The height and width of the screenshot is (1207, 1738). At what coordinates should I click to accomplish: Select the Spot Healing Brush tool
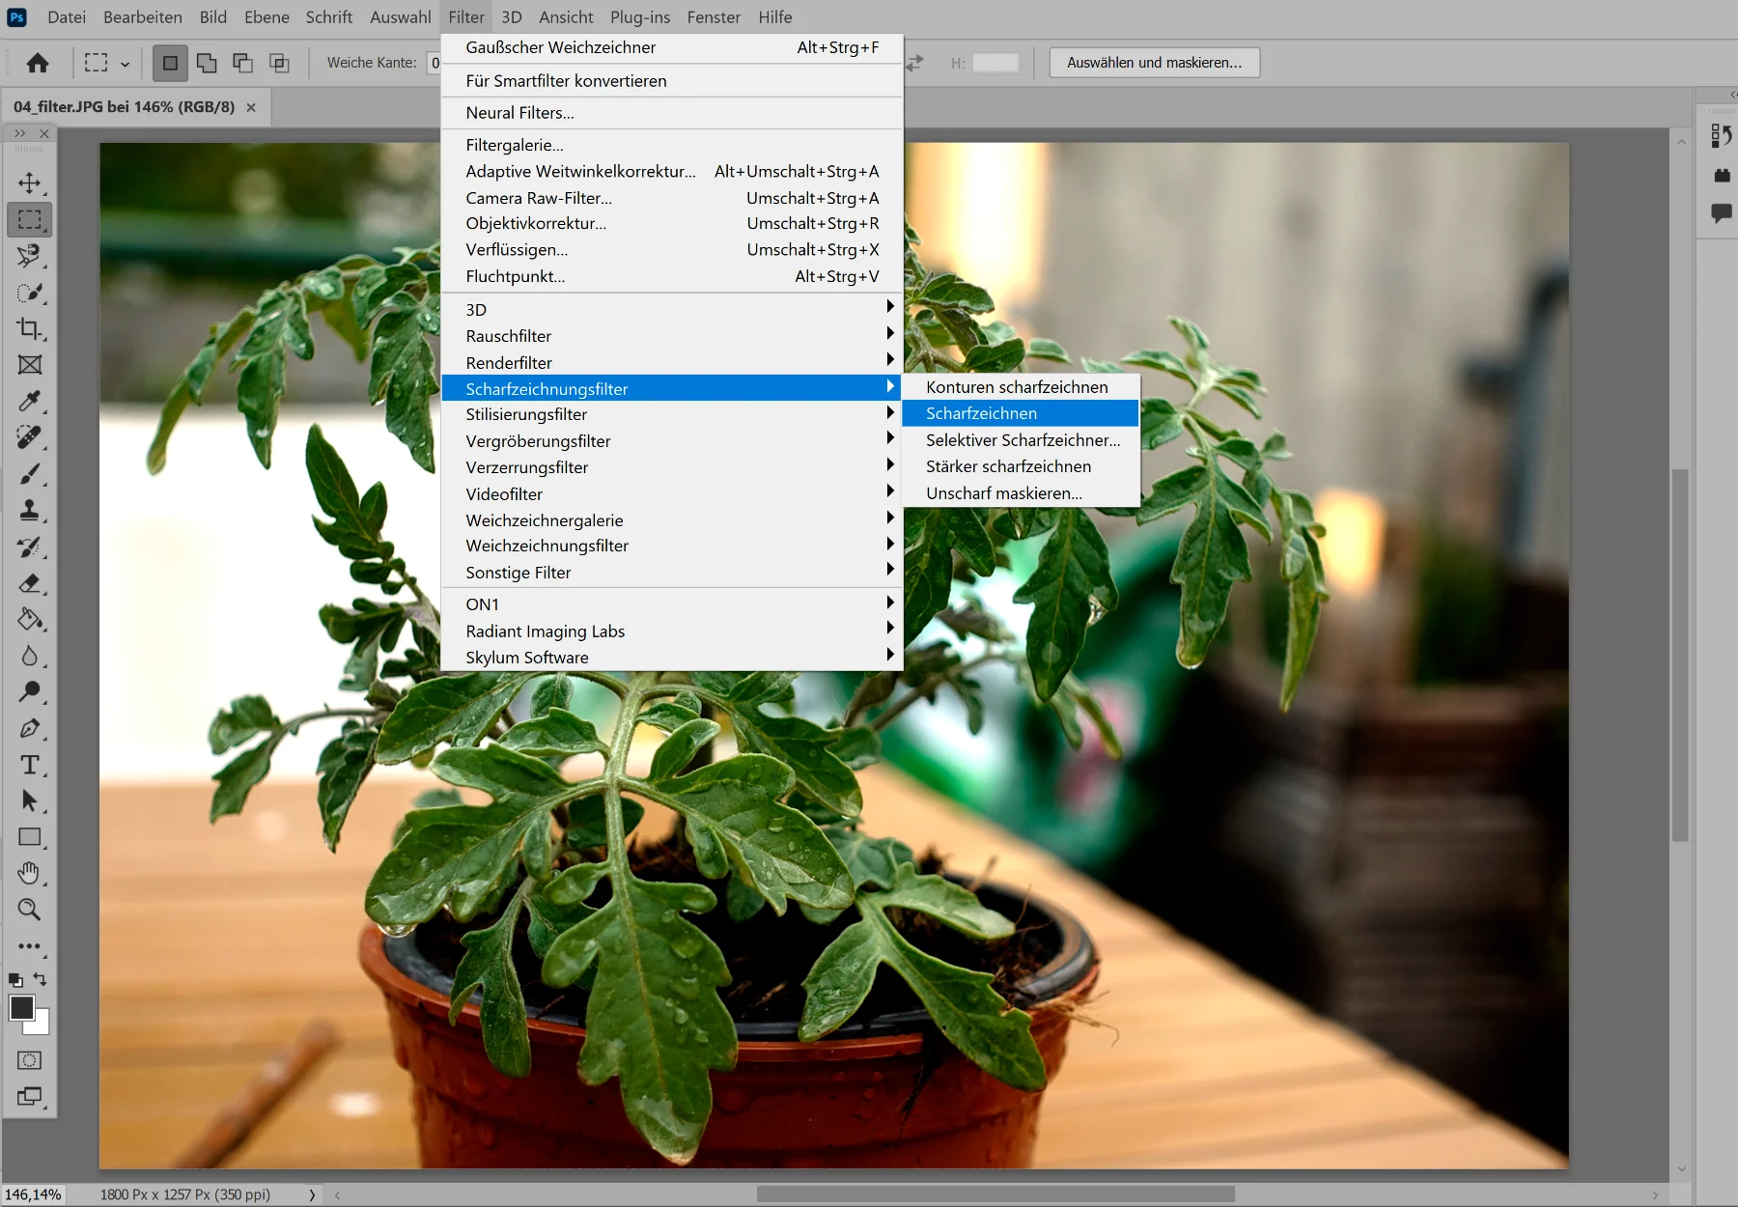pyautogui.click(x=30, y=437)
